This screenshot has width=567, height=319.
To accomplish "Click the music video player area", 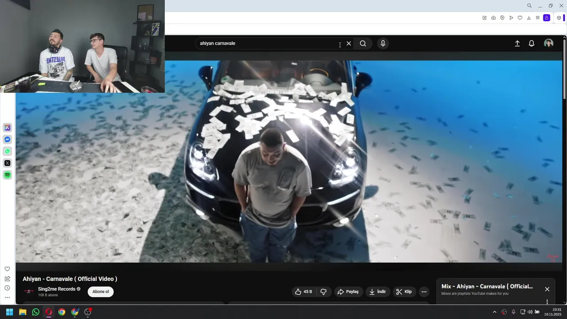I will 289,161.
